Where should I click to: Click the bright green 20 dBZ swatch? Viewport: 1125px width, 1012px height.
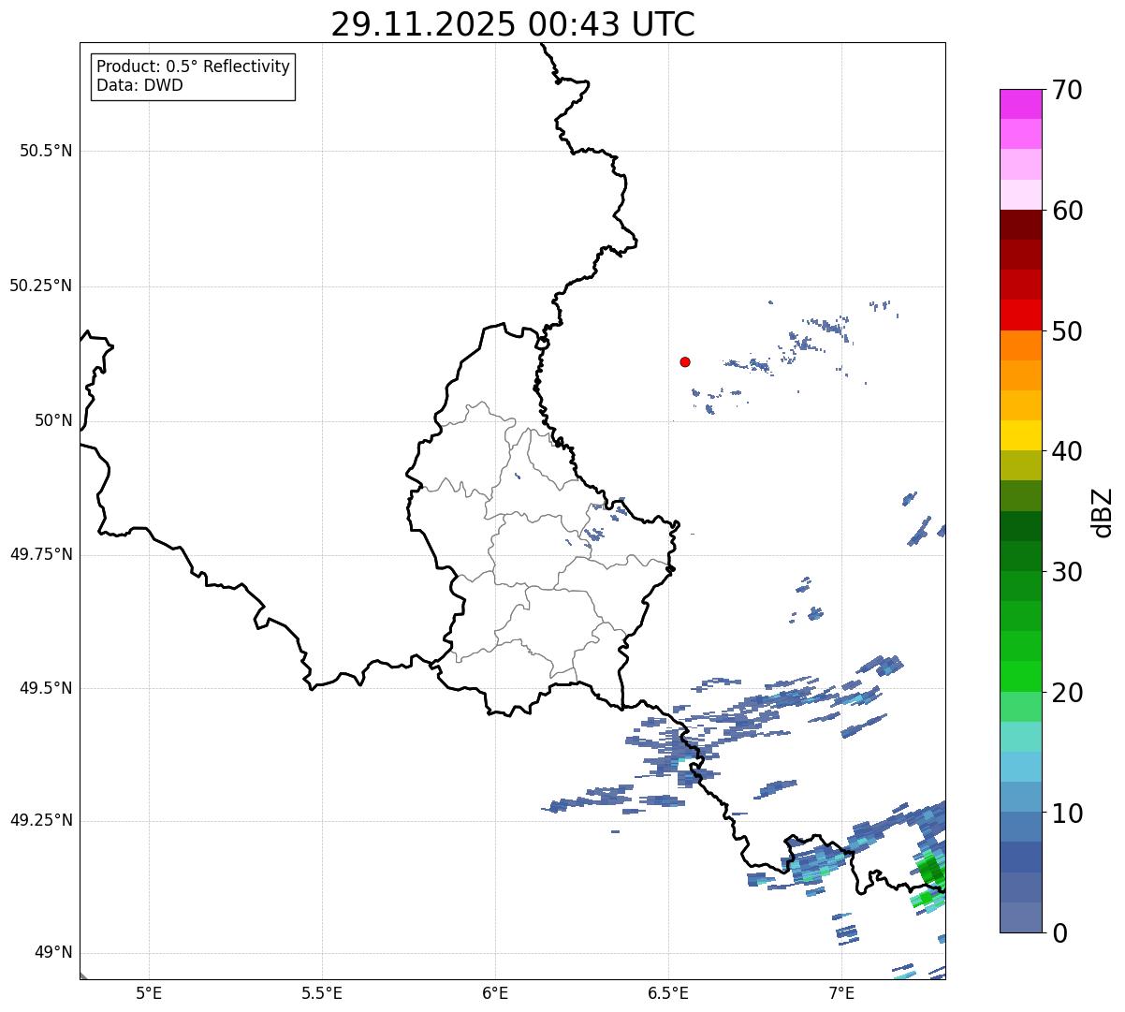coord(1020,677)
